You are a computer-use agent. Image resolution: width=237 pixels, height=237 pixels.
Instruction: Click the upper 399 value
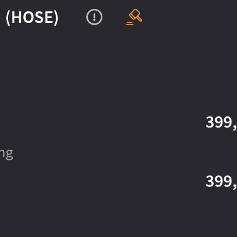(x=220, y=122)
